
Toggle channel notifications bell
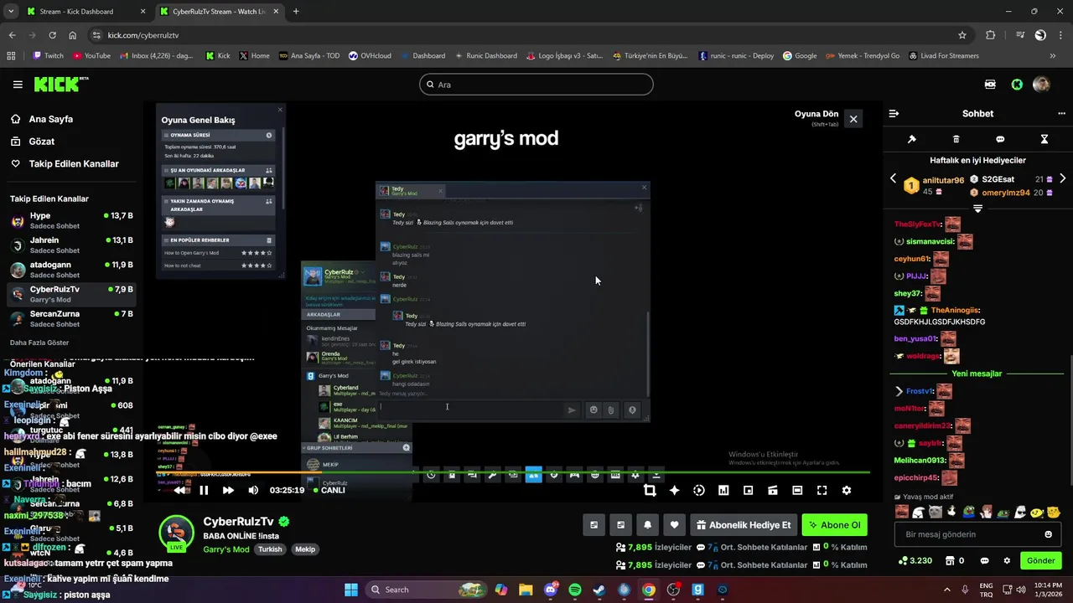(x=647, y=525)
